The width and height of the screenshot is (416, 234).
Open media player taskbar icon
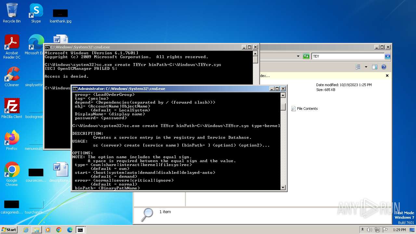(x=48, y=230)
